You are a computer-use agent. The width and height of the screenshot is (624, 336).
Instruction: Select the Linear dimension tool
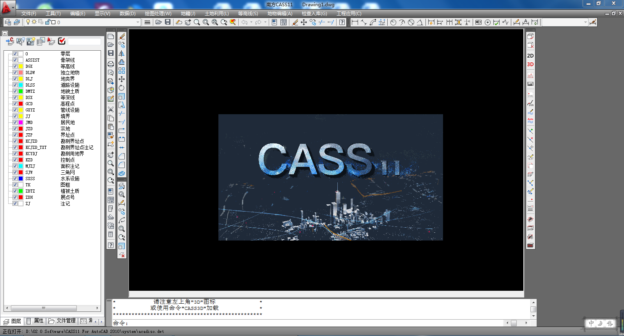(x=355, y=22)
